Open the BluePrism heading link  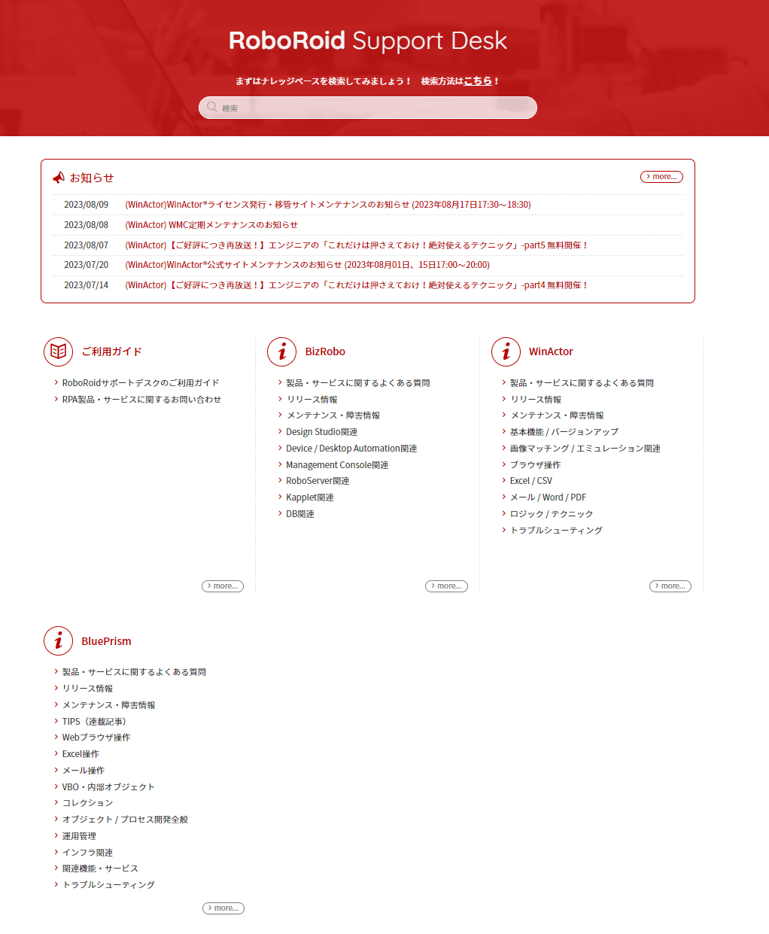pos(106,641)
